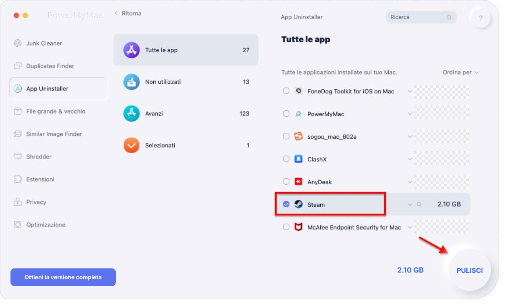Click the Shredder icon in sidebar

click(18, 157)
